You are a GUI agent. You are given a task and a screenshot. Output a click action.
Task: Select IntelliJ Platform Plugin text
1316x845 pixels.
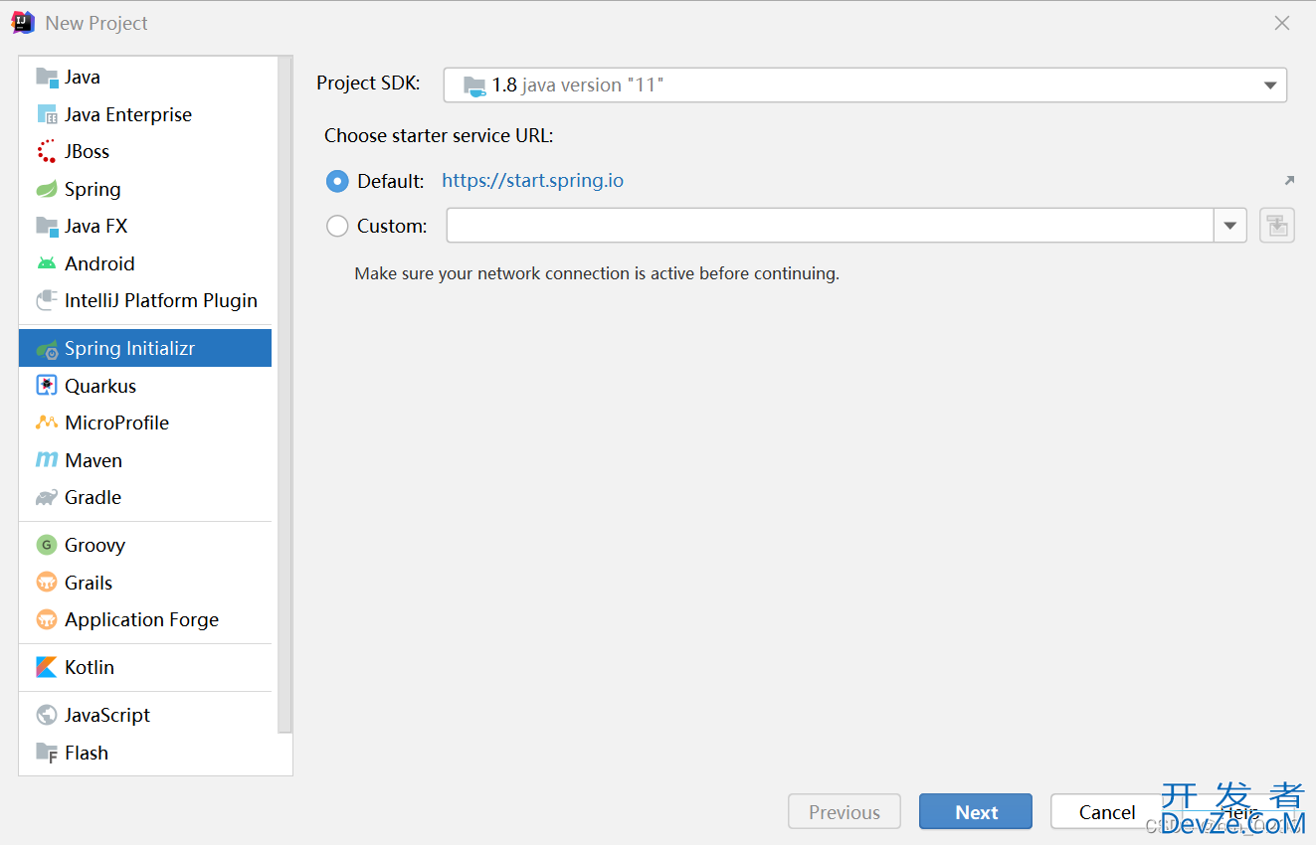(161, 300)
